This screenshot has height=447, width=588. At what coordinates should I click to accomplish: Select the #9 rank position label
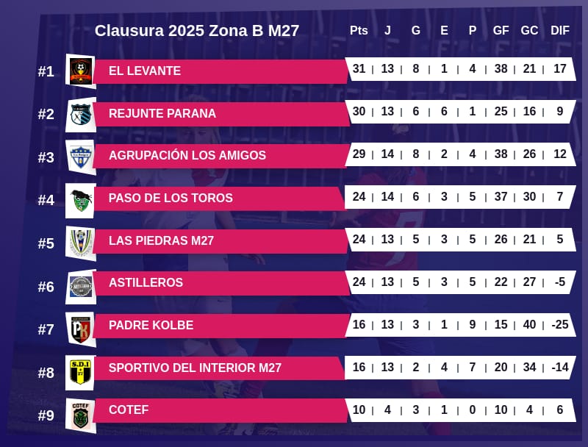click(x=46, y=415)
